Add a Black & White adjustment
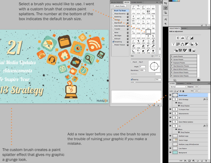Screen dimensions: 211x163 point(187,44)
